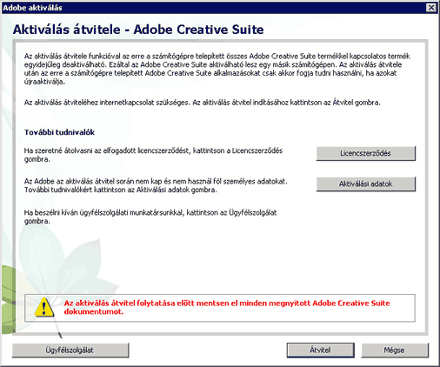This screenshot has height=367, width=440.
Task: Click the paragraph about required internet connection
Action: tap(202, 103)
